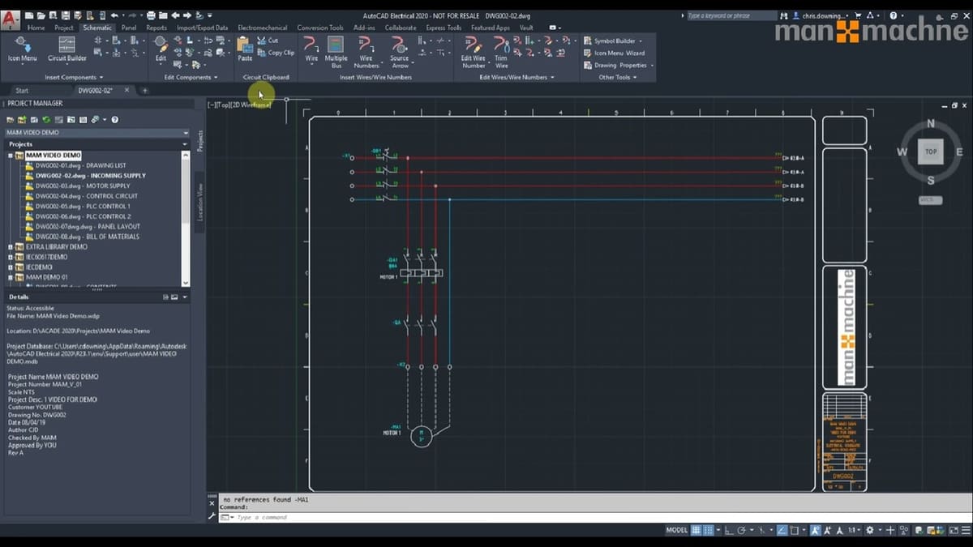Select DWG002-03.dwg - MOTOR SUPPLY

(x=82, y=186)
